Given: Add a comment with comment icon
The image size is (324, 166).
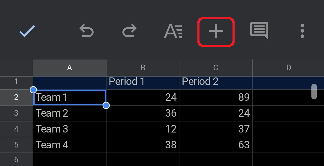Looking at the screenshot, I should (x=259, y=31).
